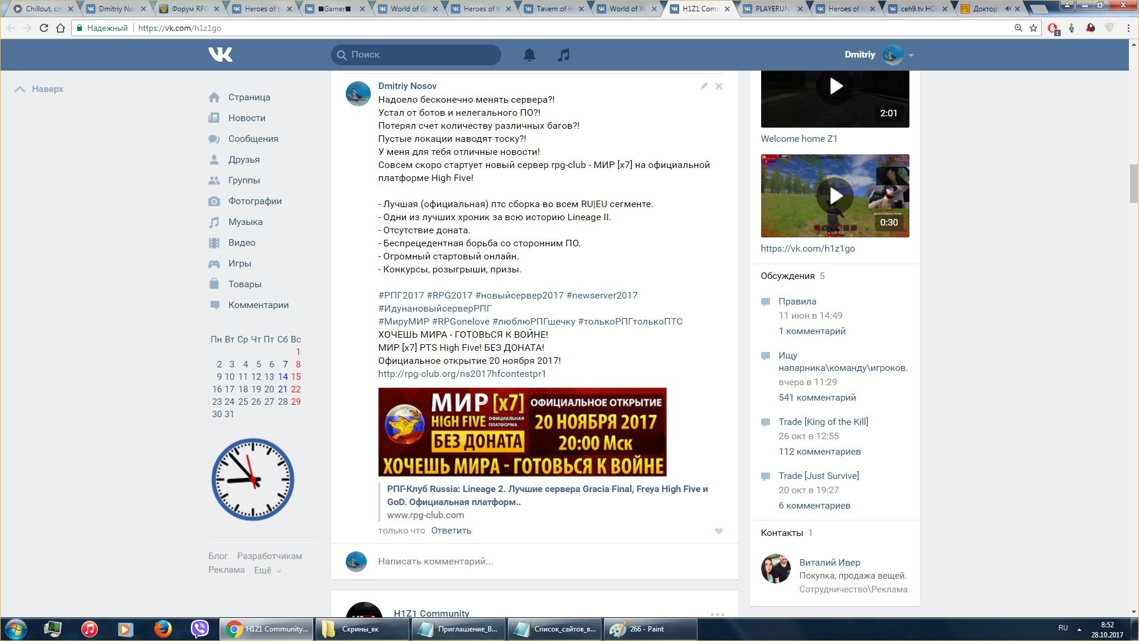Image resolution: width=1139 pixels, height=641 pixels.
Task: Expand the Ещё footer menu
Action: (268, 570)
